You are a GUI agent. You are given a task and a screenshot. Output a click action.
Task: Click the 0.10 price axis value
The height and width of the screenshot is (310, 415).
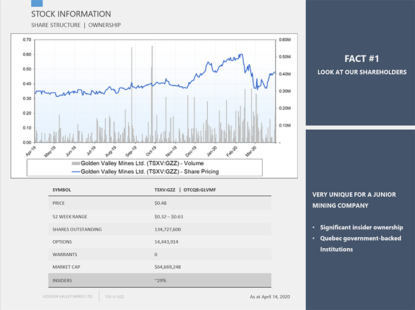(27, 128)
